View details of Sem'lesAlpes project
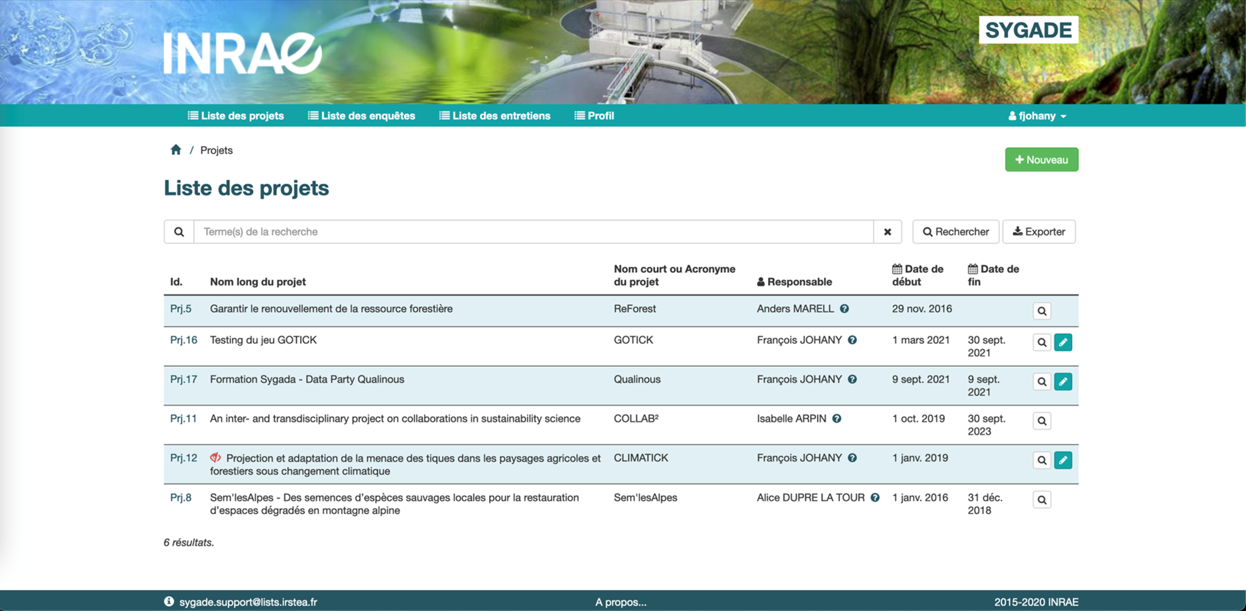This screenshot has width=1246, height=611. pyautogui.click(x=1041, y=500)
